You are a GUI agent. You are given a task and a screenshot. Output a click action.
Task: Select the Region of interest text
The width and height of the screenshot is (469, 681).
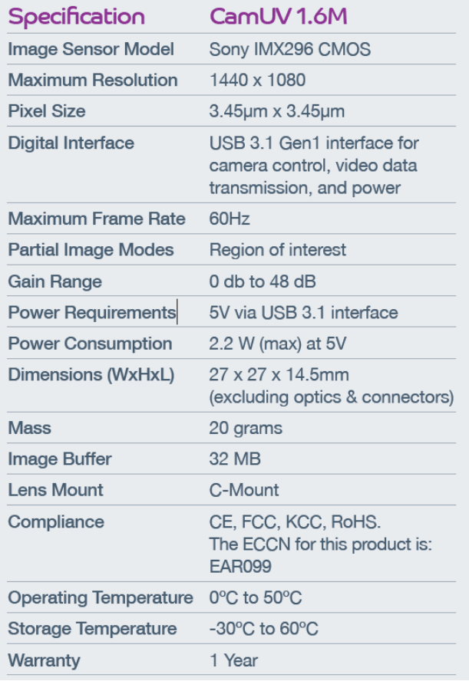pyautogui.click(x=278, y=250)
